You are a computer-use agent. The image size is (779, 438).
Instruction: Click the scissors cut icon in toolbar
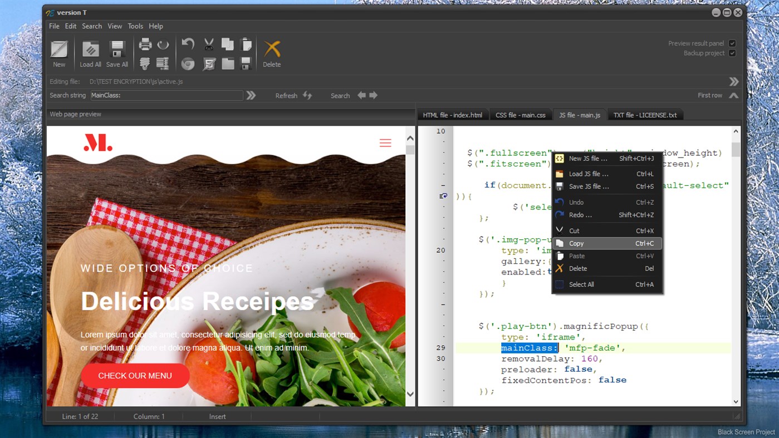(209, 45)
